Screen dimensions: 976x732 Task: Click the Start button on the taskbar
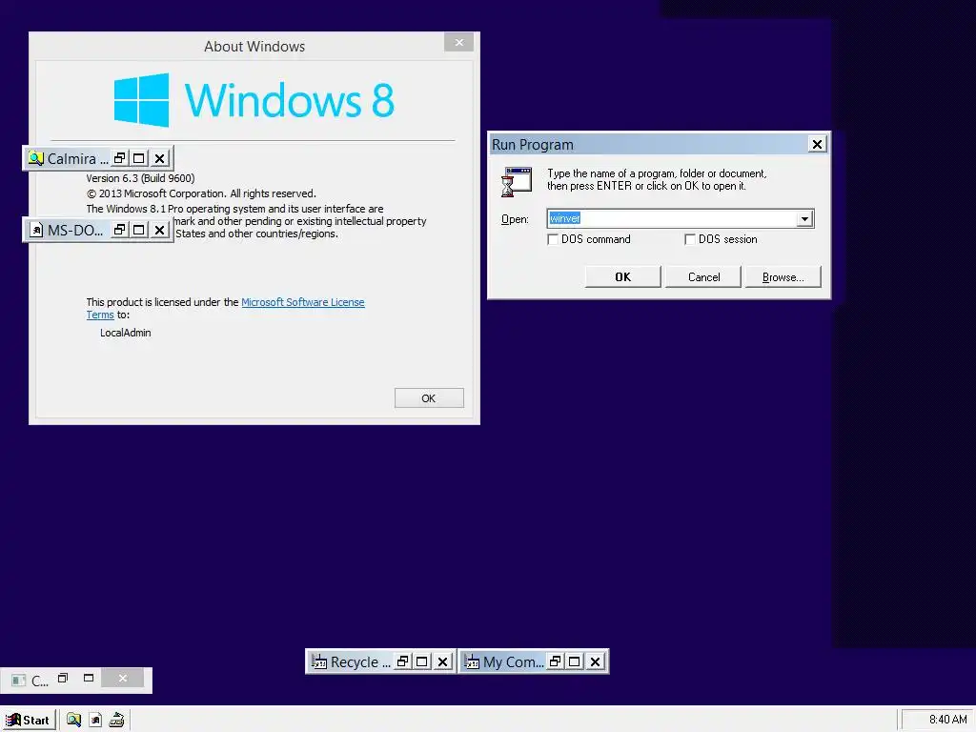(x=29, y=720)
